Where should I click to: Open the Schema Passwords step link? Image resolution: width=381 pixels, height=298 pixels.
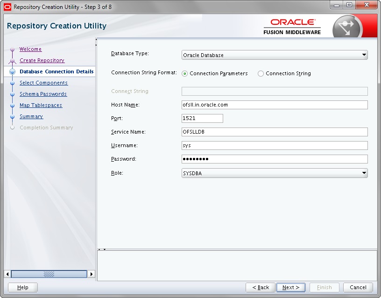click(x=43, y=94)
